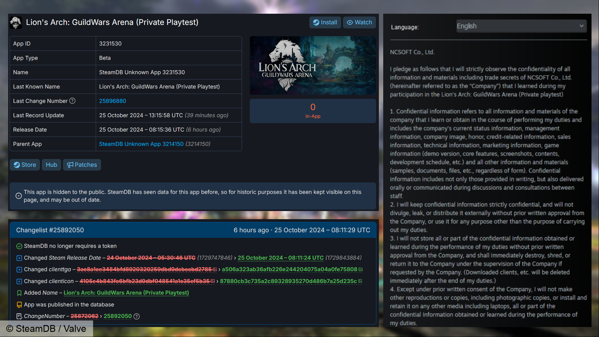
Task: Click the green check icon by token line
Action: 19,246
